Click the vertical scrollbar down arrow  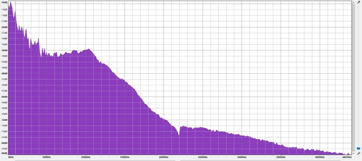(354, 153)
